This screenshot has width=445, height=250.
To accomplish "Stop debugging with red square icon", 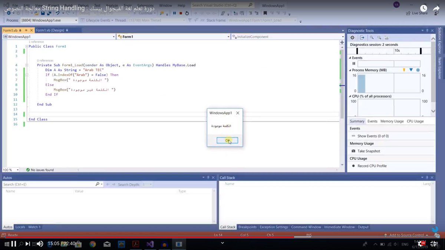I will pyautogui.click(x=180, y=13).
